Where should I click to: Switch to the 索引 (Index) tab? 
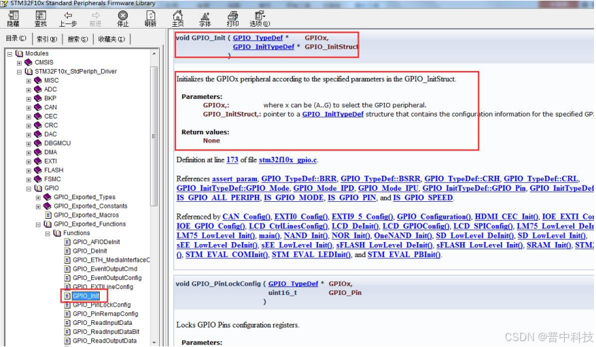47,38
